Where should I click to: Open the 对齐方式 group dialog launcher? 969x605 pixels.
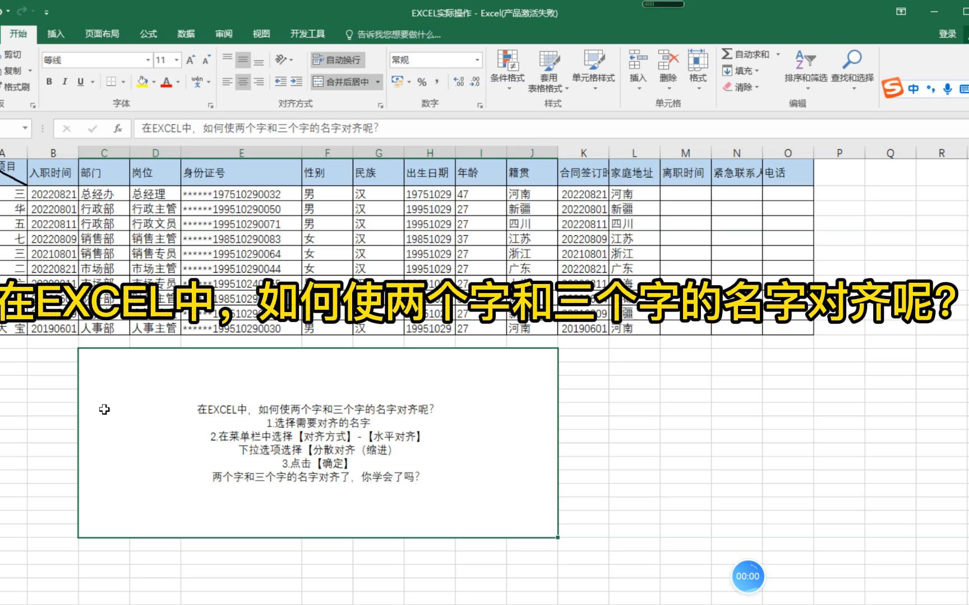click(381, 105)
